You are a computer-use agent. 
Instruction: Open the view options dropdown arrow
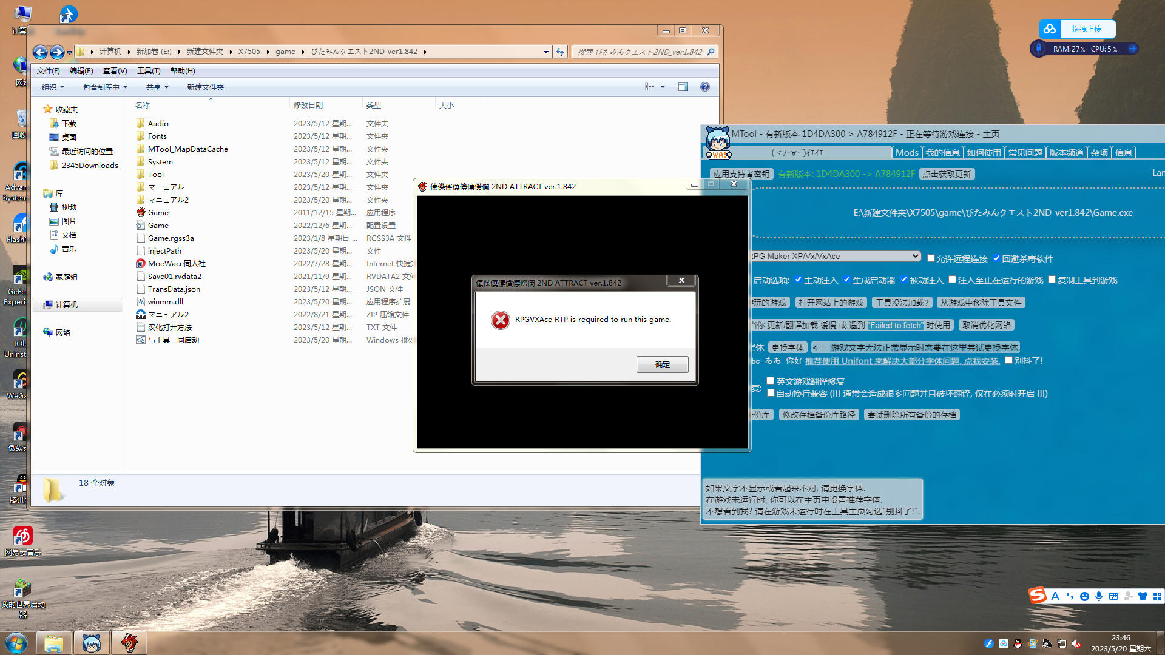coord(663,87)
